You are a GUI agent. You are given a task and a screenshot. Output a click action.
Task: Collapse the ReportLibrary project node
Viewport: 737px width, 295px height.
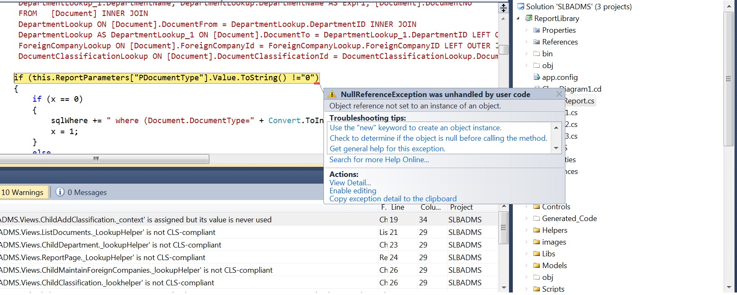tap(518, 18)
